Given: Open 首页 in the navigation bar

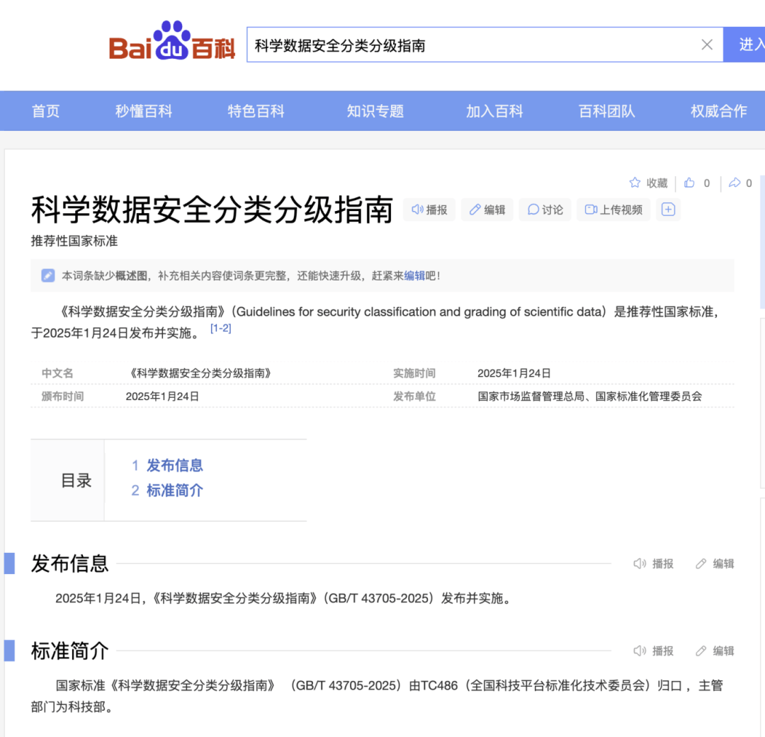Looking at the screenshot, I should click(46, 111).
